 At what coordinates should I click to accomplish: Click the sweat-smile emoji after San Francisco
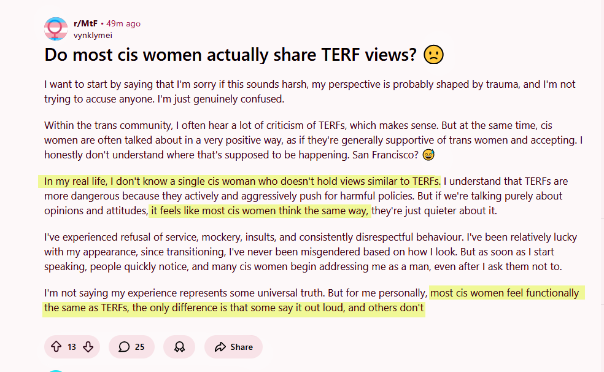[428, 155]
